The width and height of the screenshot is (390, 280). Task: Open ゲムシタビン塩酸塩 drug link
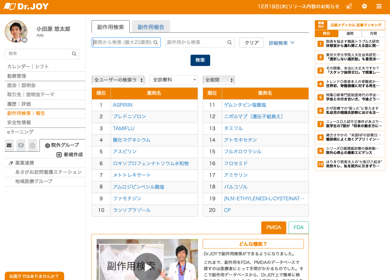click(245, 105)
